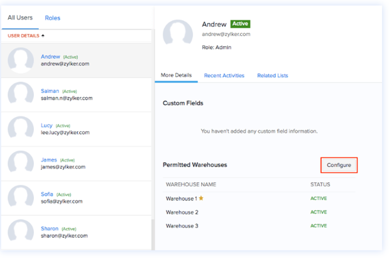Click James's profile avatar icon
392x258 pixels.
(x=21, y=163)
